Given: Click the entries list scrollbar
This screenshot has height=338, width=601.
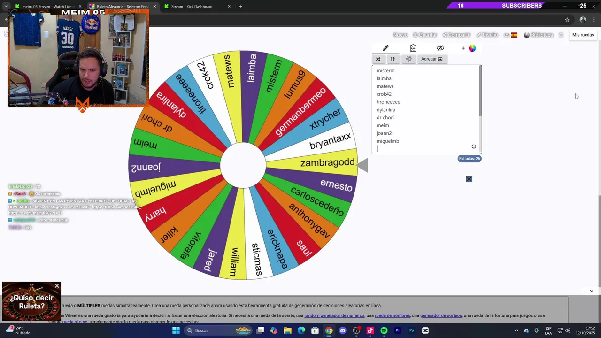Looking at the screenshot, I should tap(480, 92).
